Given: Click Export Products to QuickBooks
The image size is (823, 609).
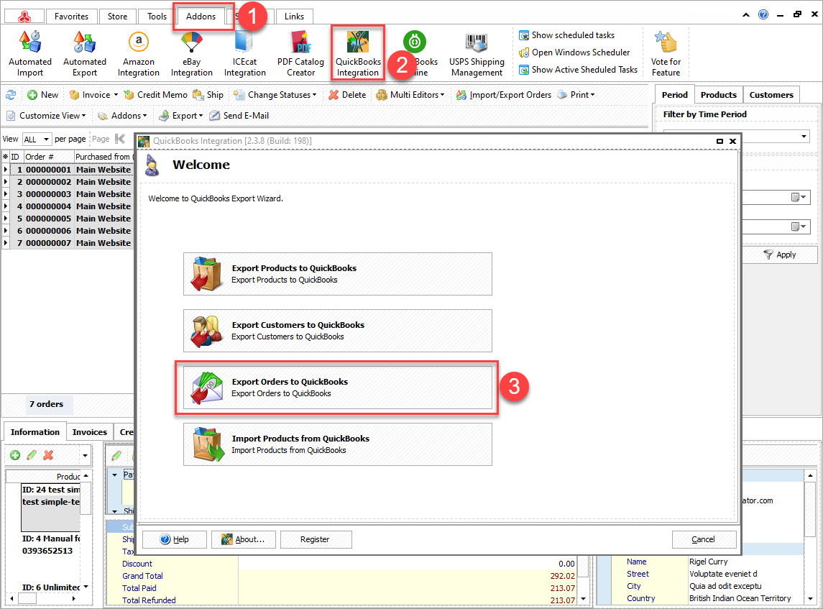Looking at the screenshot, I should (338, 274).
